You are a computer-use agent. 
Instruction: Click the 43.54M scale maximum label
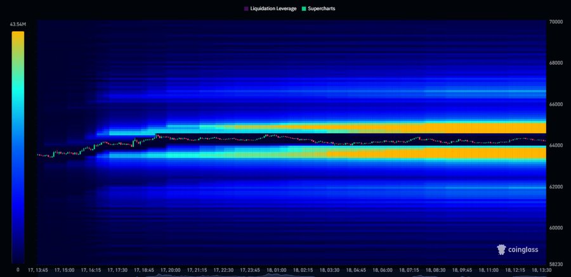tap(18, 24)
